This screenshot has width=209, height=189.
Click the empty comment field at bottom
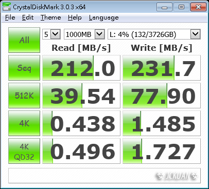tap(104, 176)
